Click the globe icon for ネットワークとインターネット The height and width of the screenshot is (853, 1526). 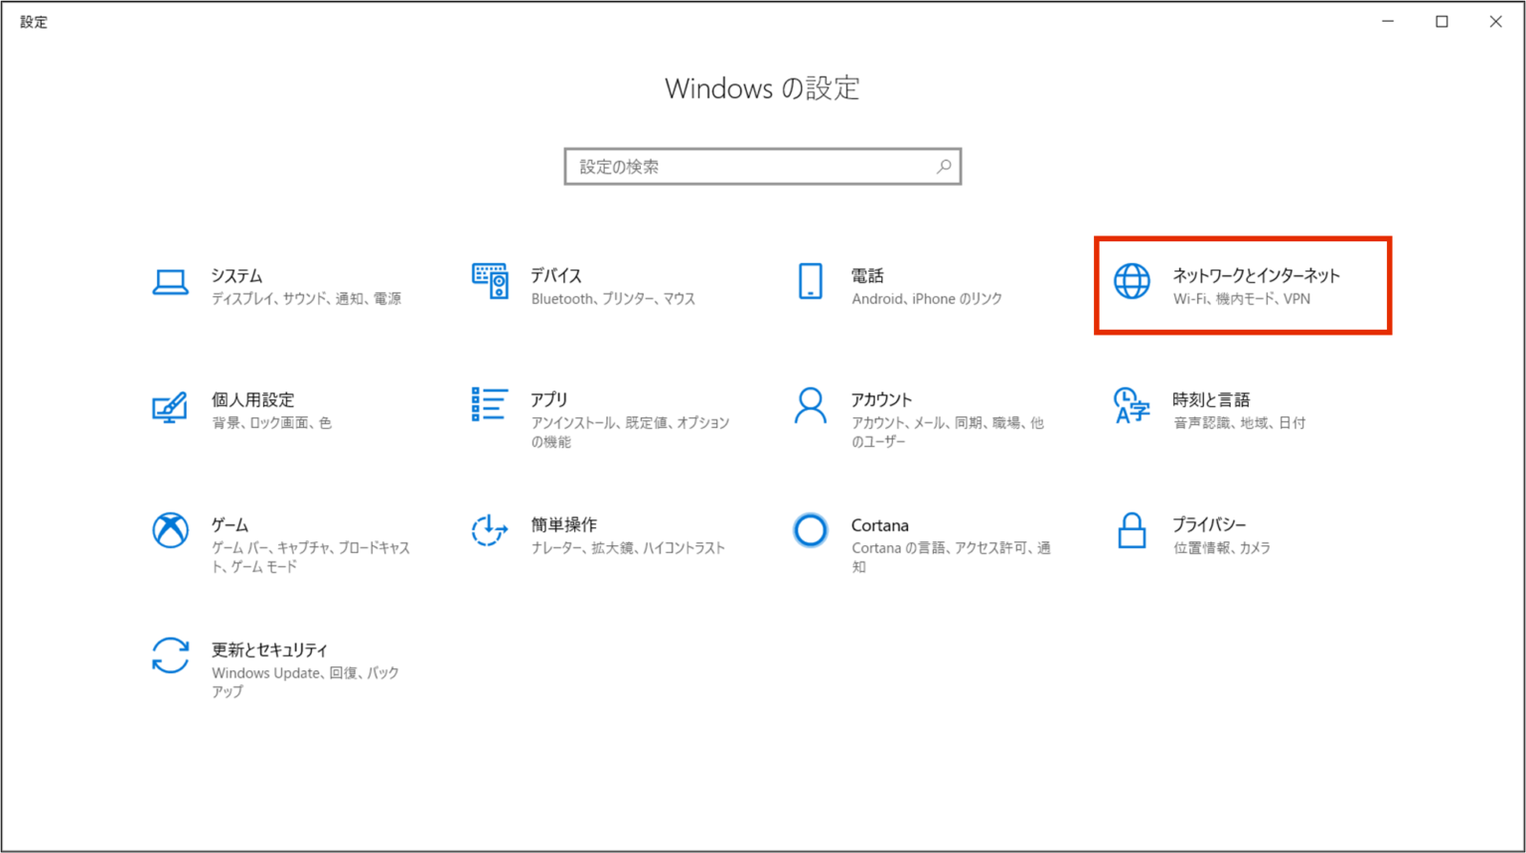[x=1132, y=281]
